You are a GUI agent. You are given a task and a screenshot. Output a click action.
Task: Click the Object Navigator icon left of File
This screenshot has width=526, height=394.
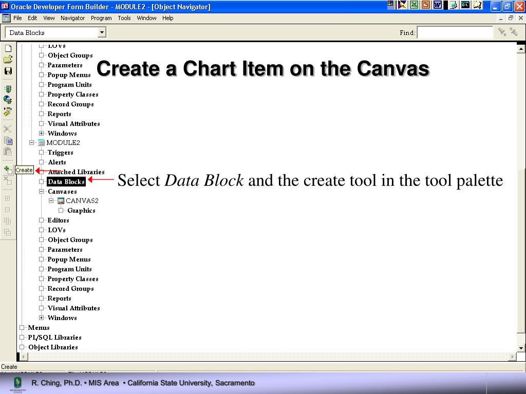pyautogui.click(x=6, y=18)
